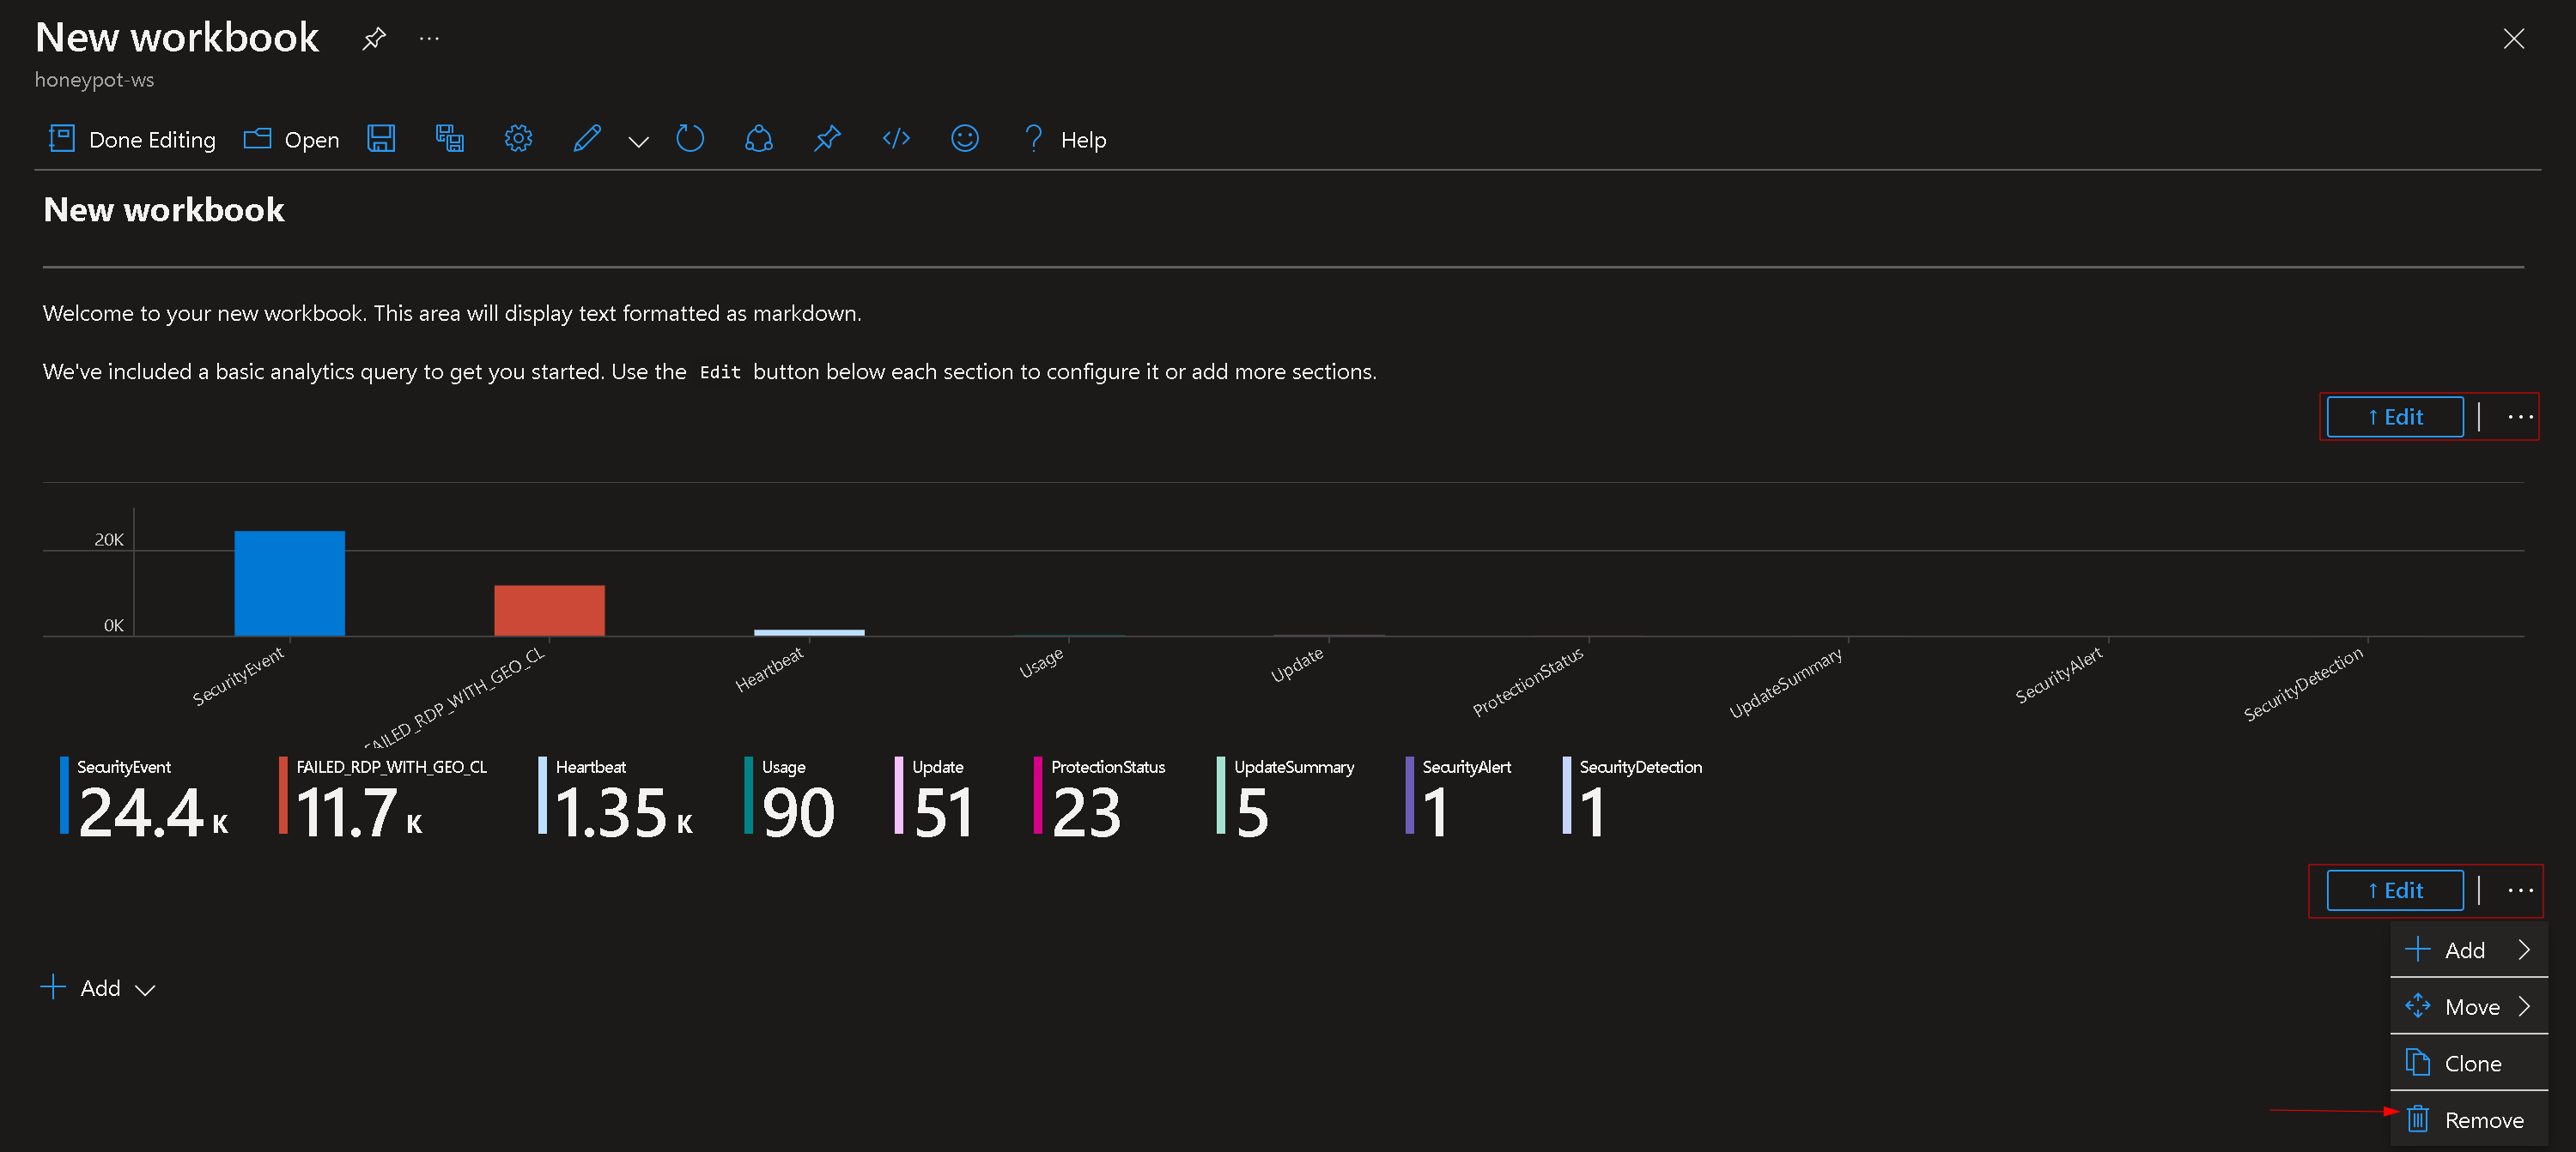This screenshot has width=2576, height=1152.
Task: Save the workbook using the floppy disk icon
Action: pyautogui.click(x=381, y=139)
